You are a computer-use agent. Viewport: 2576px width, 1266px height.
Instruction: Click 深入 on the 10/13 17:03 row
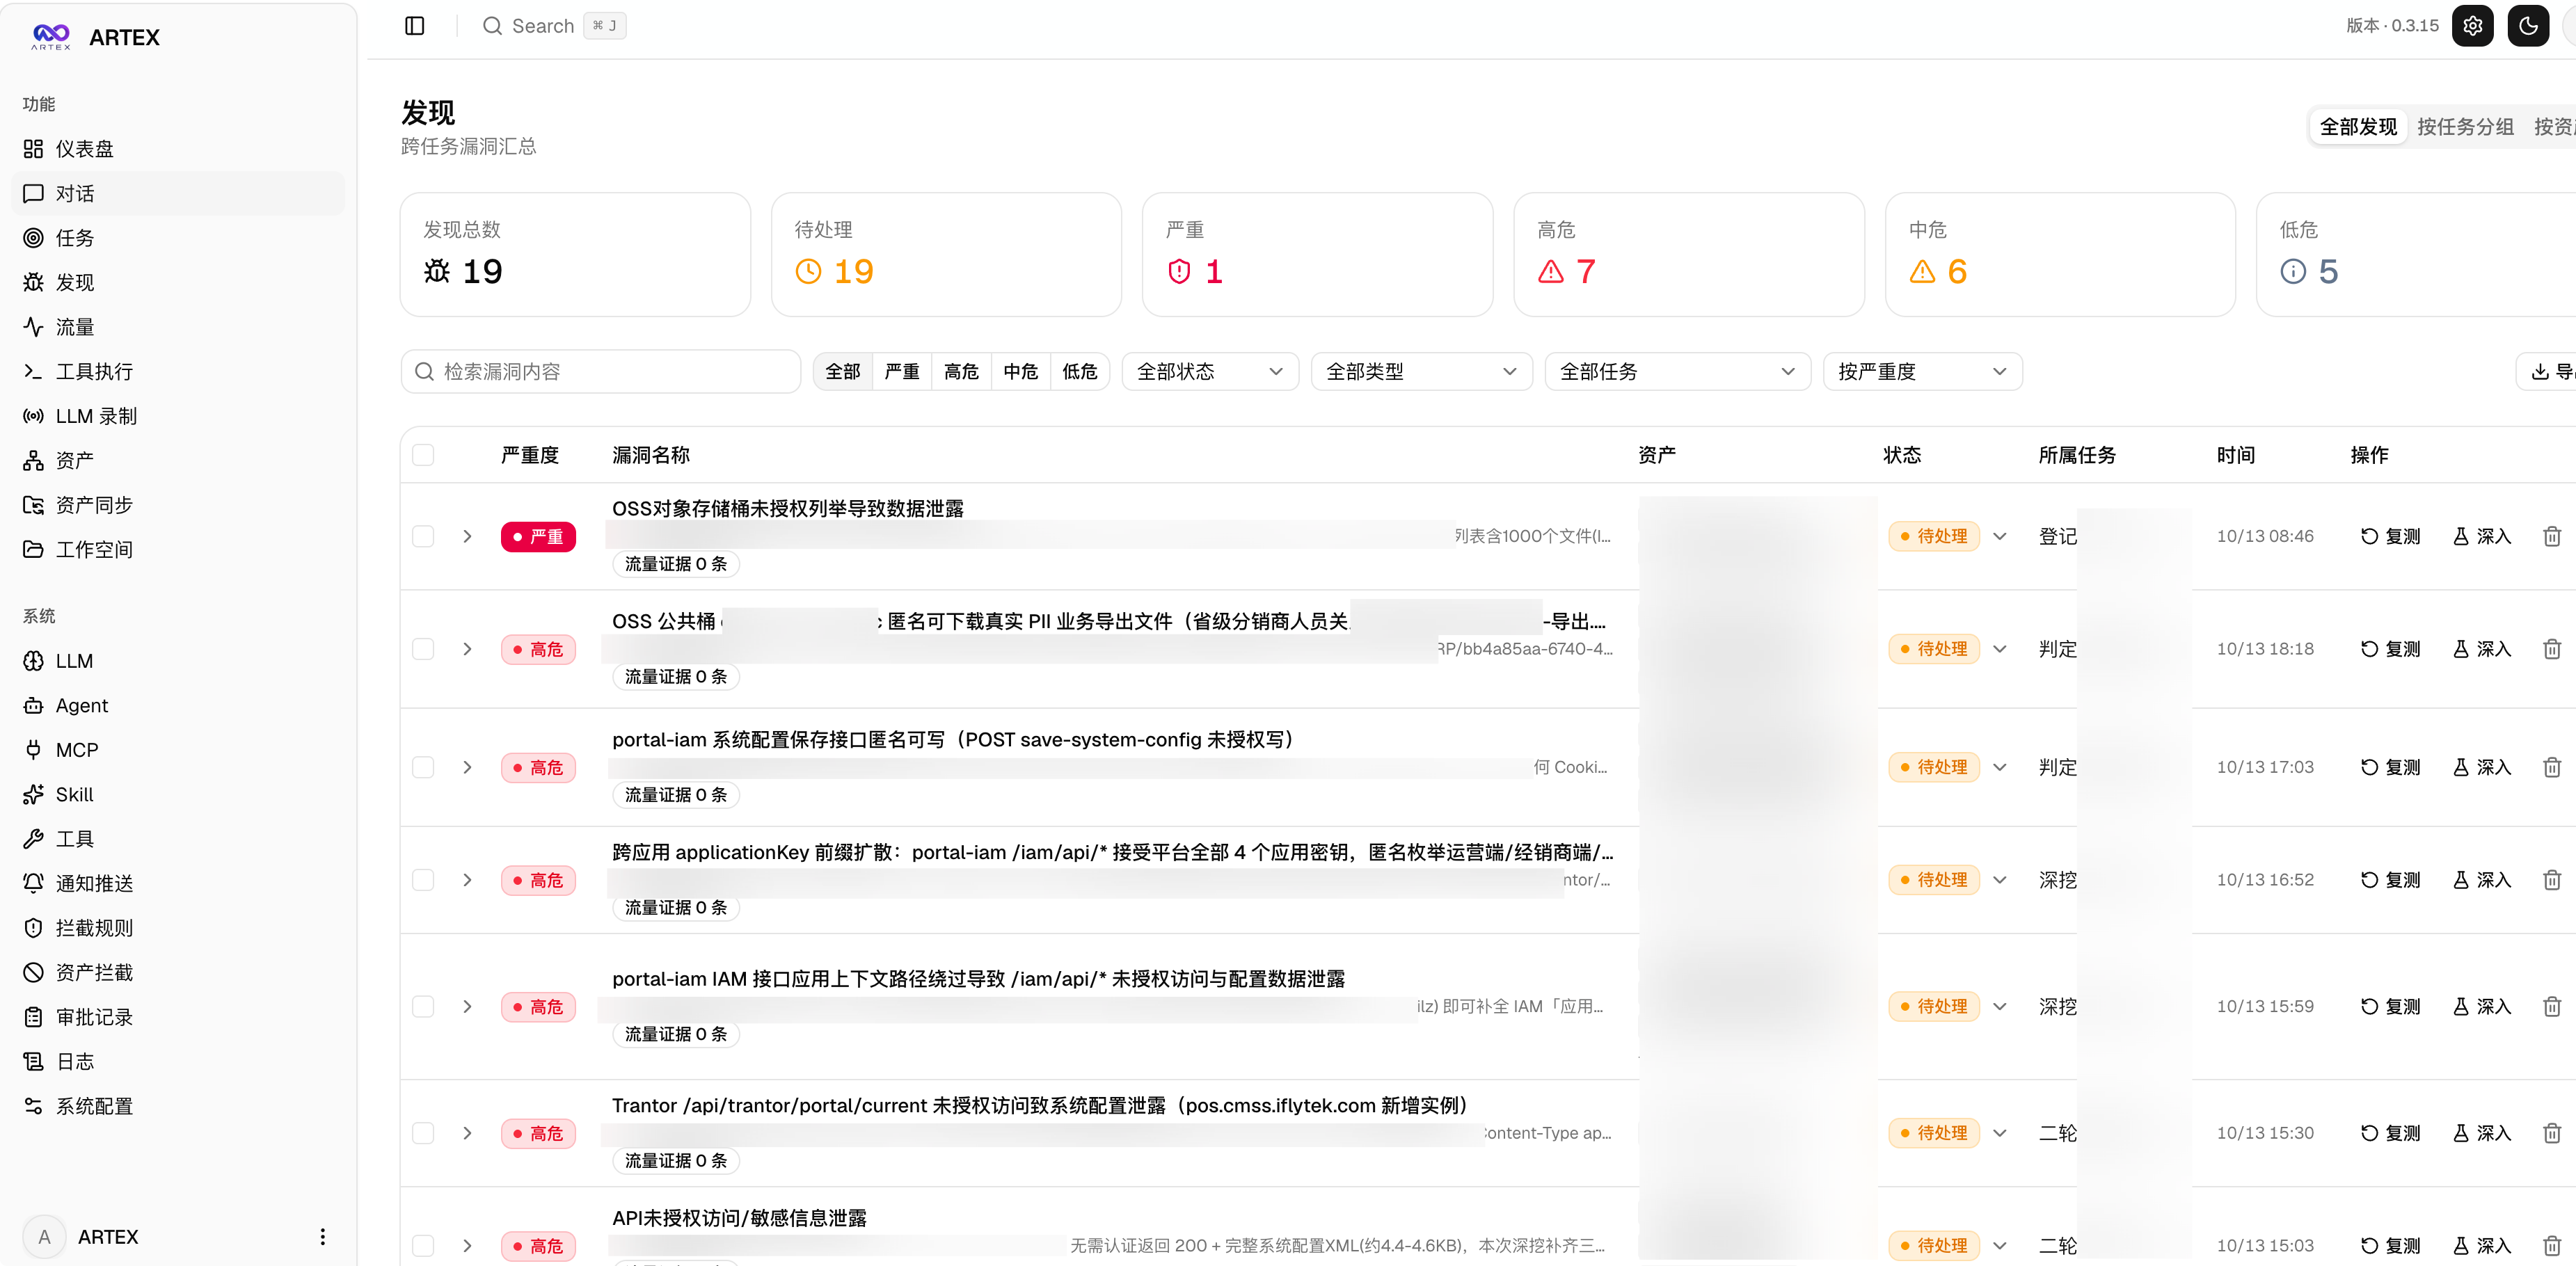[x=2482, y=767]
